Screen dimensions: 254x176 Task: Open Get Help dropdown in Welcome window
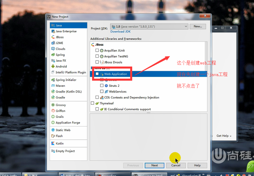tap(224, 136)
